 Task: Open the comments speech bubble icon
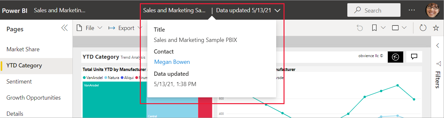coord(414,57)
